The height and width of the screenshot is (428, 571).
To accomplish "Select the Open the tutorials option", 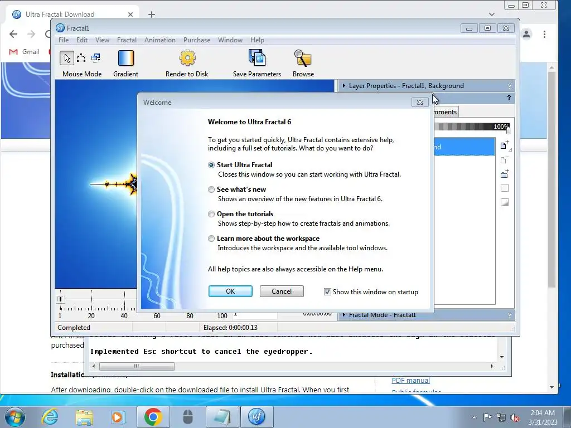I will 211,214.
